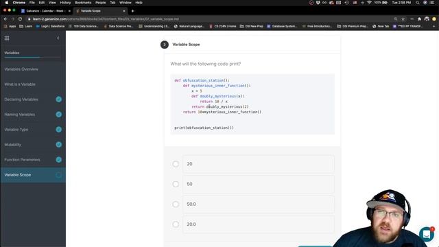This screenshot has height=247, width=439.
Task: Open the History menu
Action: [65, 3]
